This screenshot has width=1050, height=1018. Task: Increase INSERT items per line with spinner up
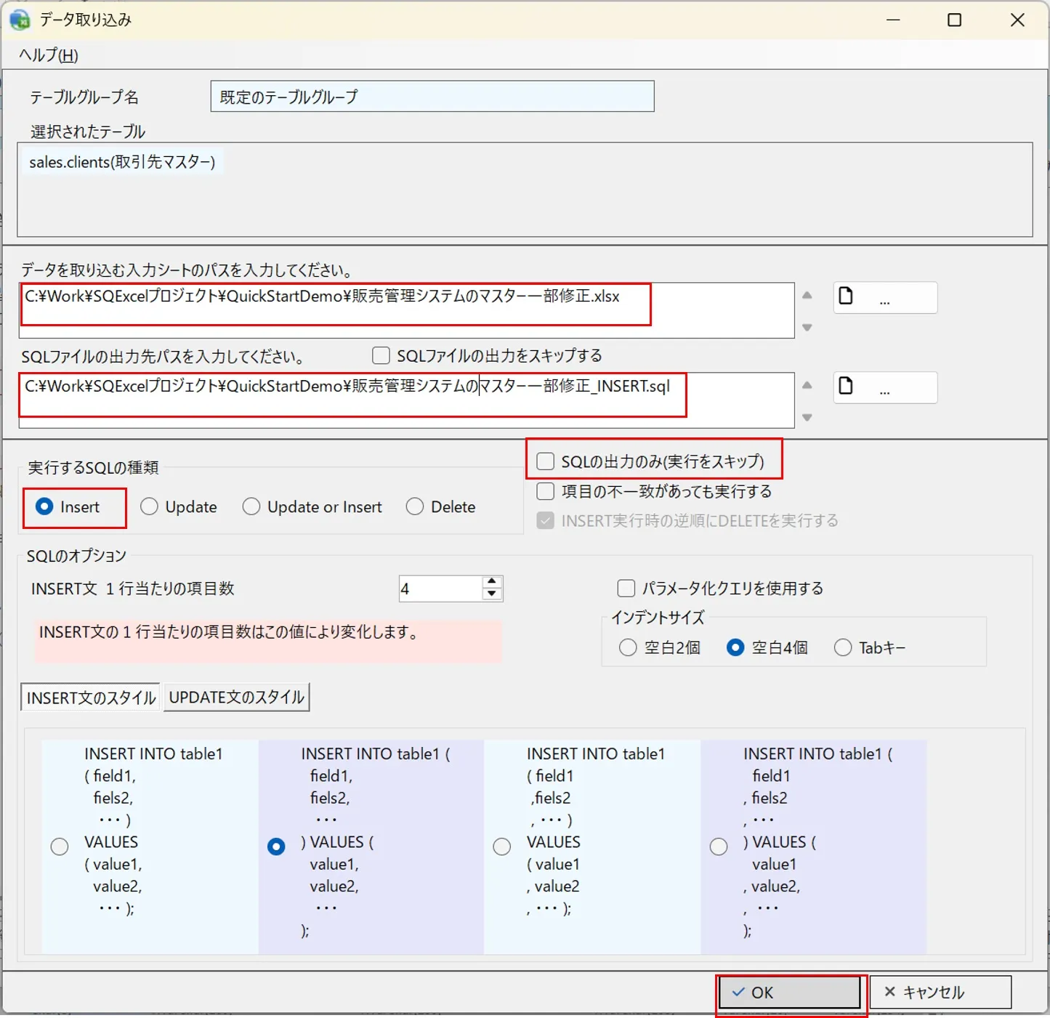coord(492,582)
